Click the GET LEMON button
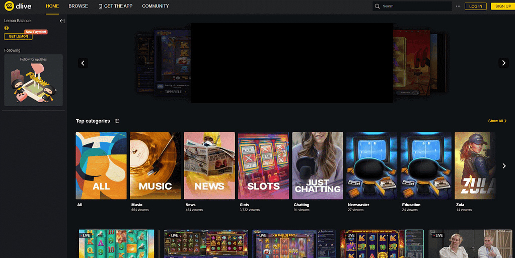The image size is (515, 258). (19, 36)
